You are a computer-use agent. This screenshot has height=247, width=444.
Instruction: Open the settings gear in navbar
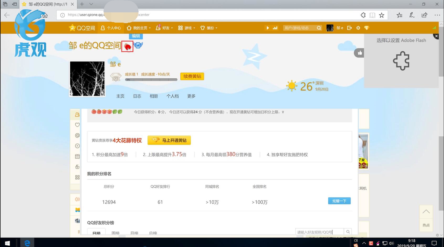pyautogui.click(x=358, y=28)
